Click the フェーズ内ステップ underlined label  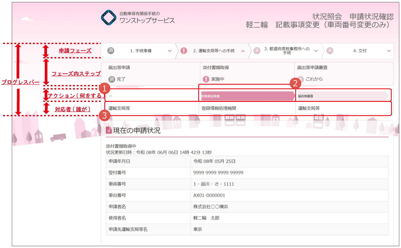(x=76, y=74)
